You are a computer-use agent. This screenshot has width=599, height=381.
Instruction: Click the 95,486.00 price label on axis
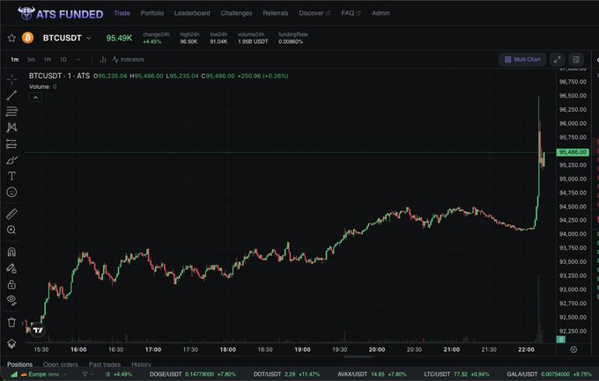pyautogui.click(x=573, y=152)
